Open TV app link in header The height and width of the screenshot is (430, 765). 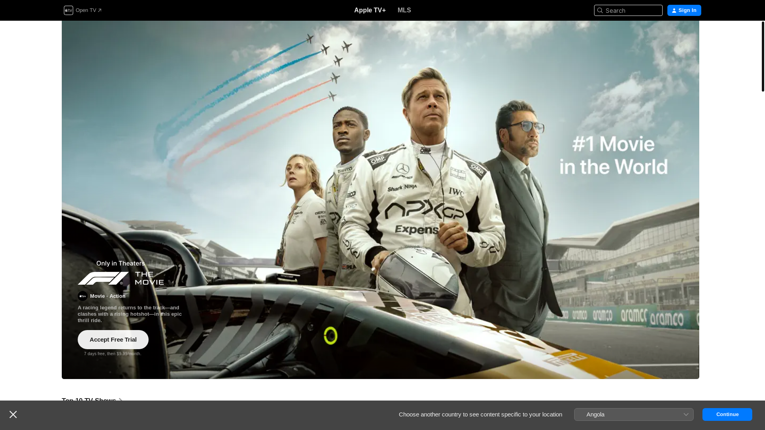point(88,10)
